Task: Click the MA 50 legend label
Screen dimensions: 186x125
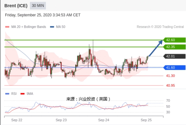Action: (61, 27)
